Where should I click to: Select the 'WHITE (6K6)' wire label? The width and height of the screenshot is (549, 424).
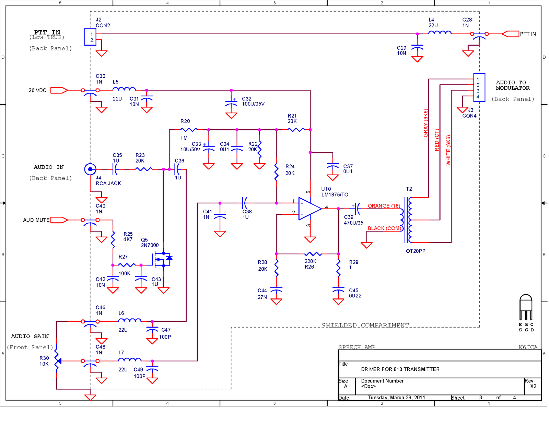point(448,150)
